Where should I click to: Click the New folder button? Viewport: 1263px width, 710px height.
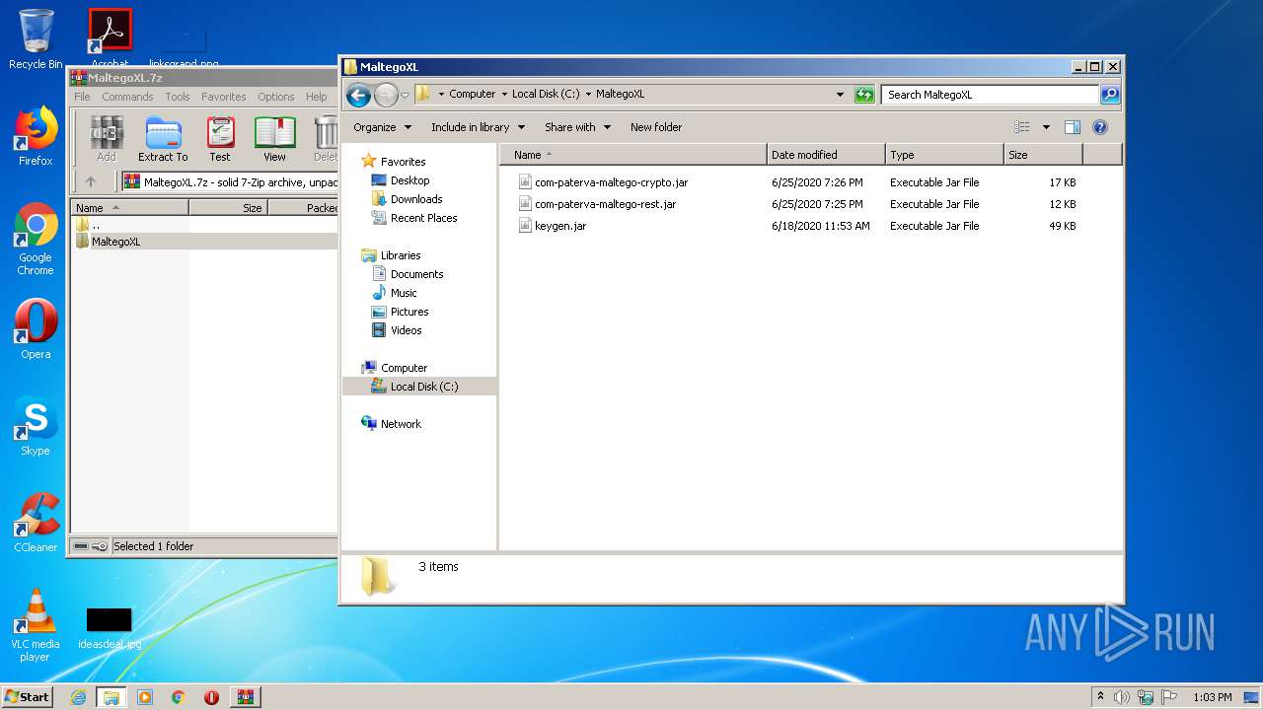pos(656,127)
